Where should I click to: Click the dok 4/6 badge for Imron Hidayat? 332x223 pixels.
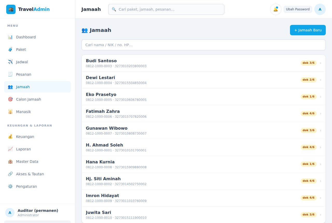point(309,198)
